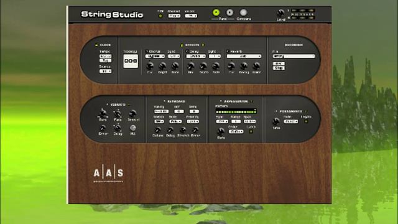Viewport: 398px width, 224px height.
Task: Click the Keyboard Detune knob
Action: click(x=157, y=130)
